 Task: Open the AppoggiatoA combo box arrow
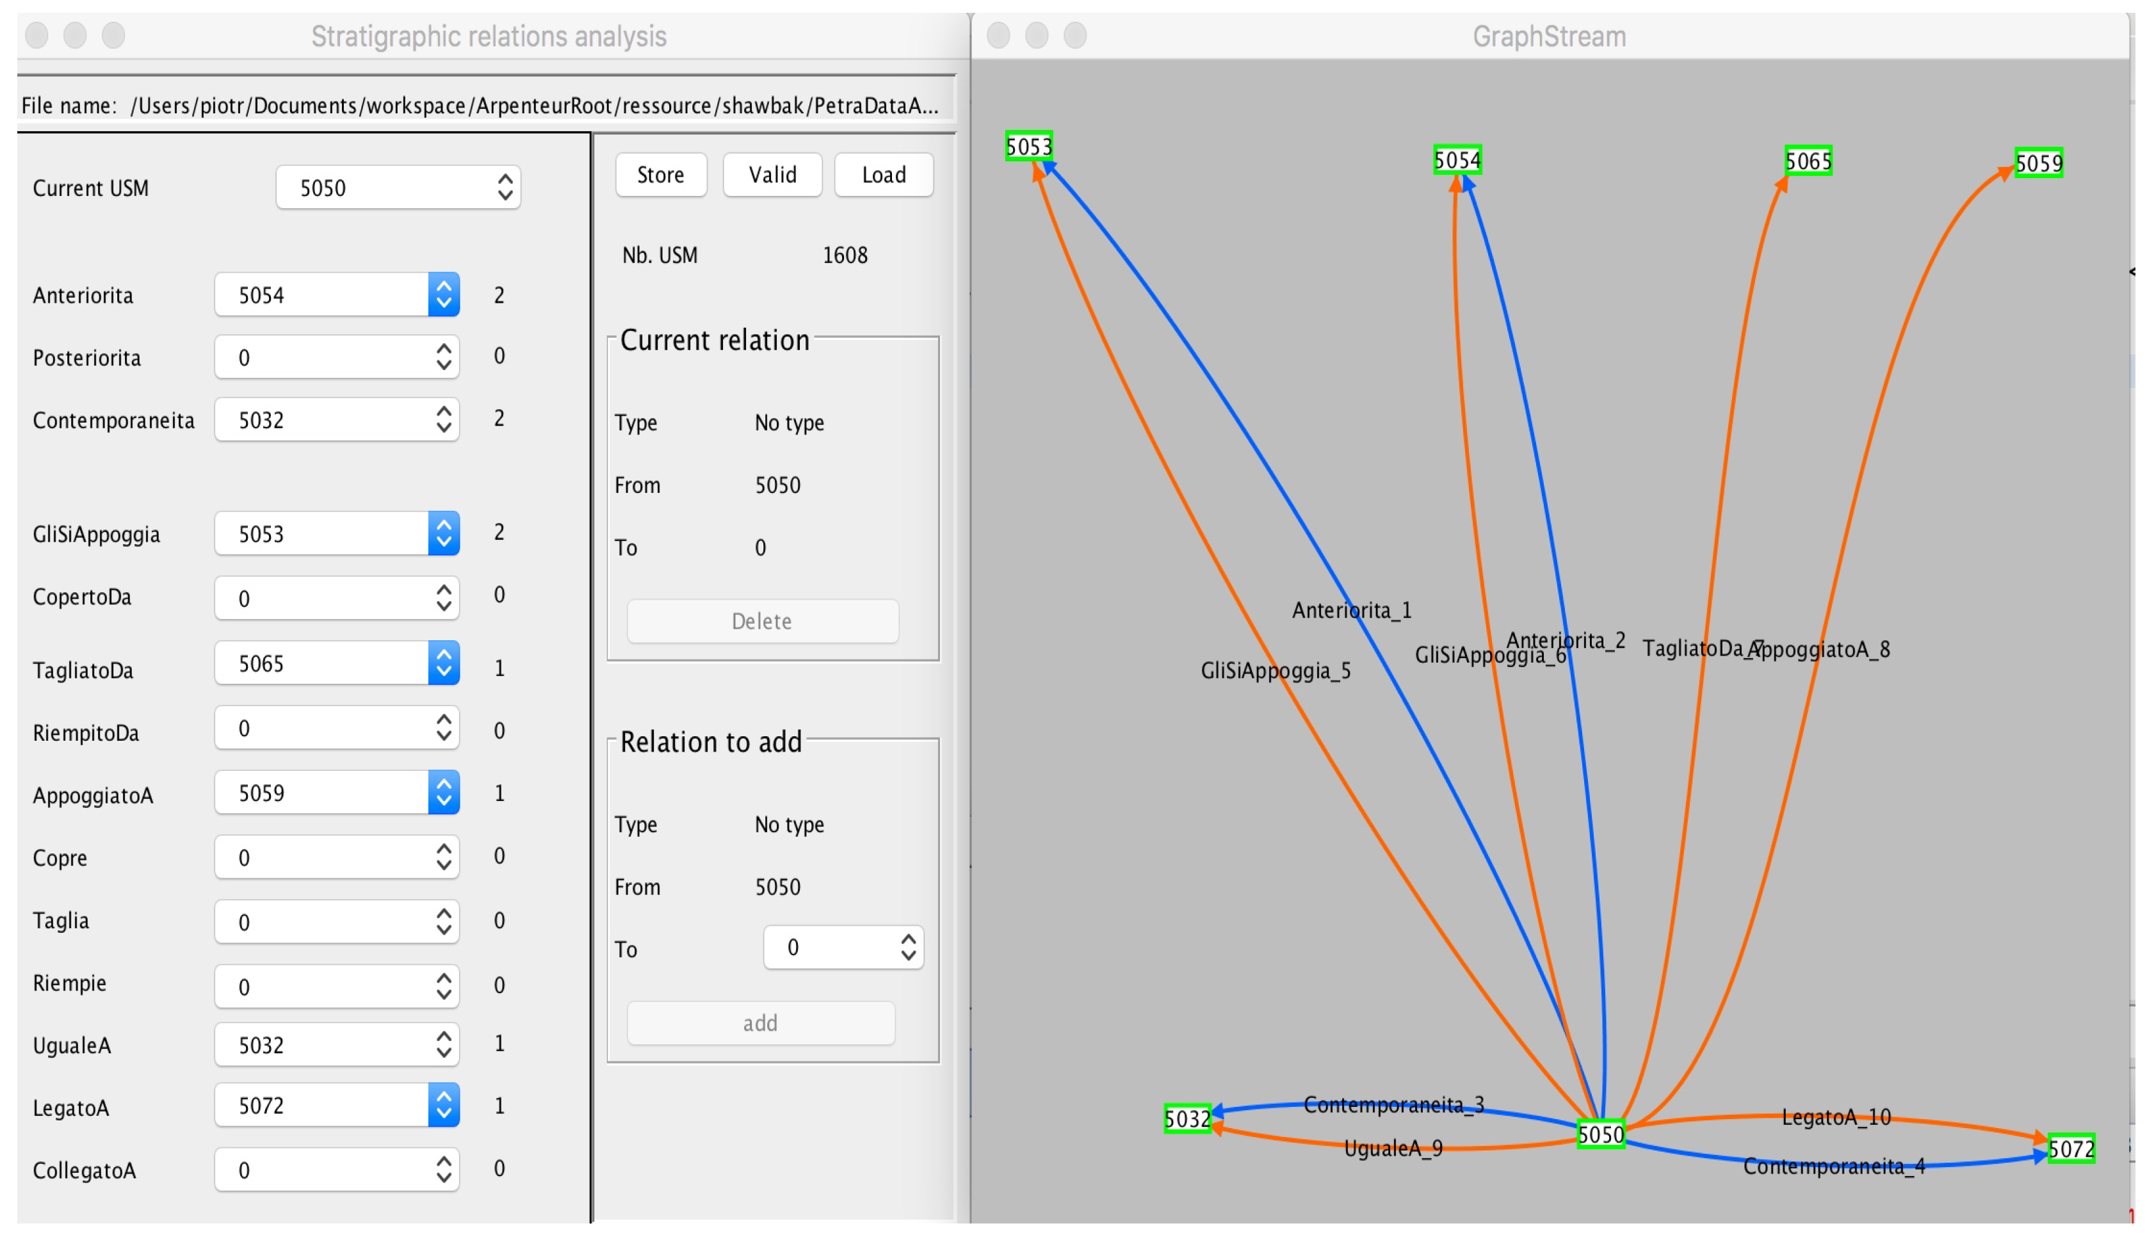[x=444, y=792]
